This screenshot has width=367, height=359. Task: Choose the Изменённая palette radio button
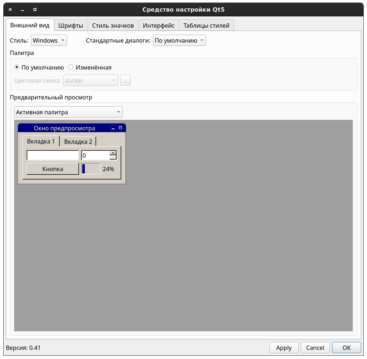tap(90, 67)
